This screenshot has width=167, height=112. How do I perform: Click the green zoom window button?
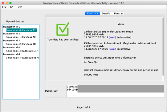[x=10, y=3]
